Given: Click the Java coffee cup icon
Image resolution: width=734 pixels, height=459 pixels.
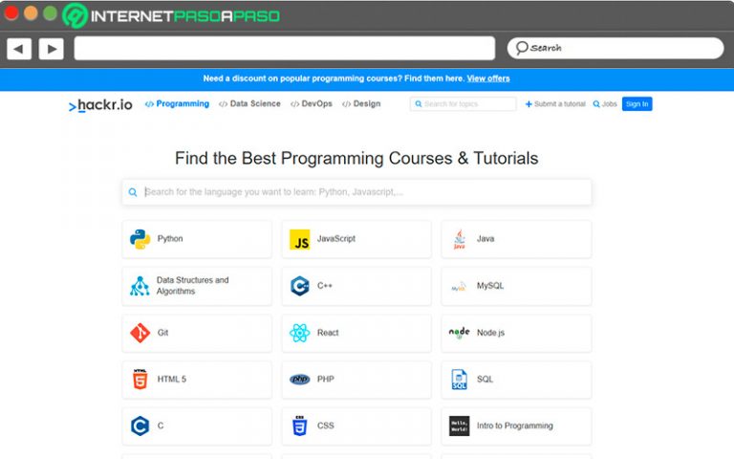Looking at the screenshot, I should [459, 239].
